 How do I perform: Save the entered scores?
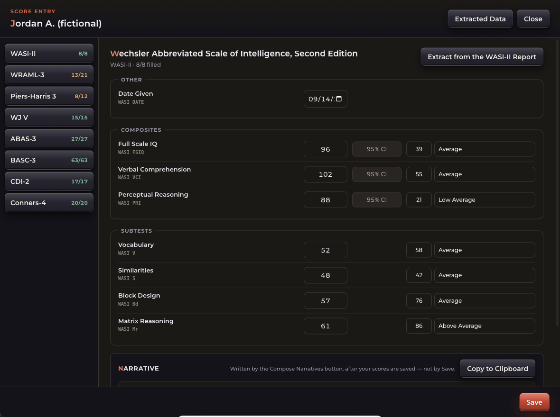(534, 402)
